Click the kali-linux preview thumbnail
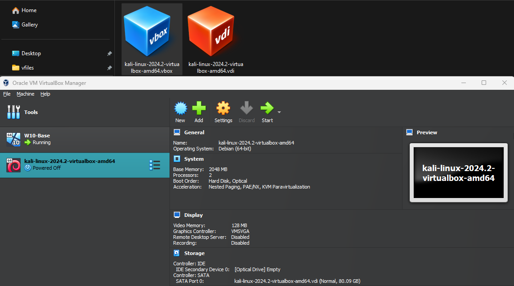 (459, 173)
